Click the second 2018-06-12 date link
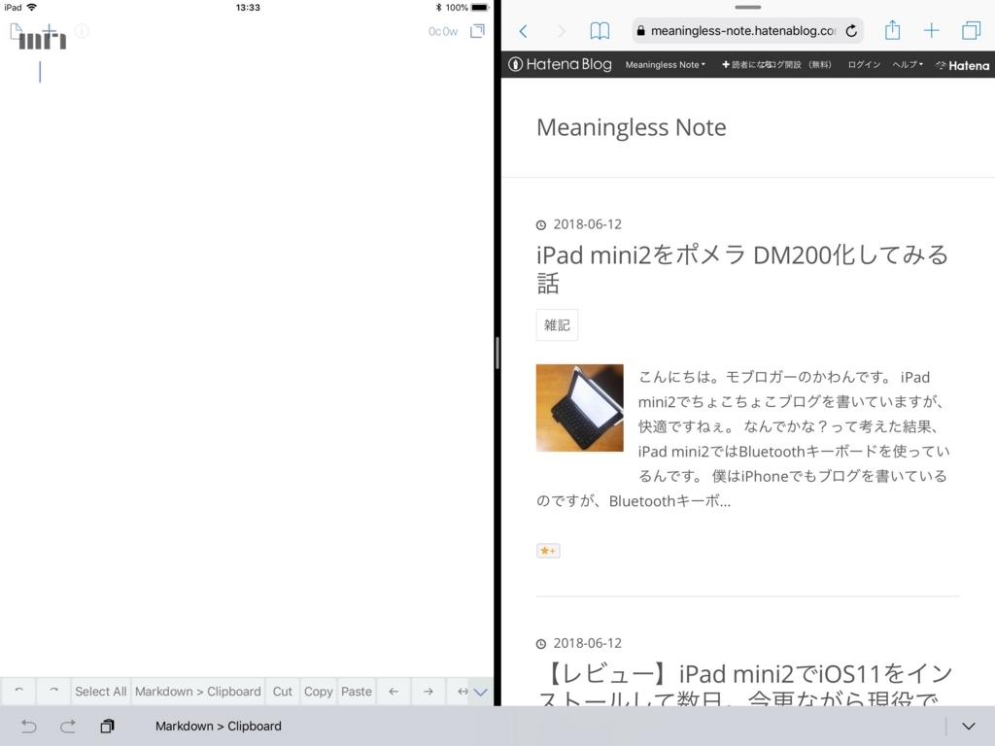This screenshot has height=746, width=995. (587, 643)
